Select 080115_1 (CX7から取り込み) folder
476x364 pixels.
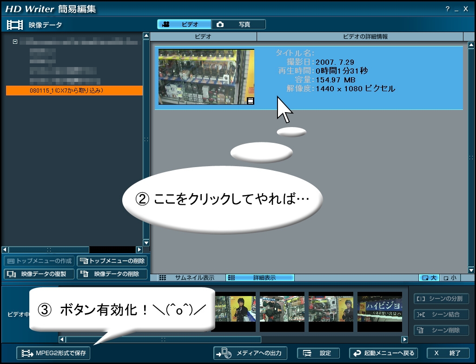(74, 90)
